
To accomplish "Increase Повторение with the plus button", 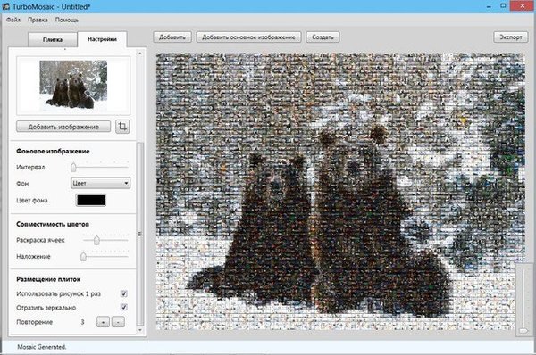I will (104, 322).
